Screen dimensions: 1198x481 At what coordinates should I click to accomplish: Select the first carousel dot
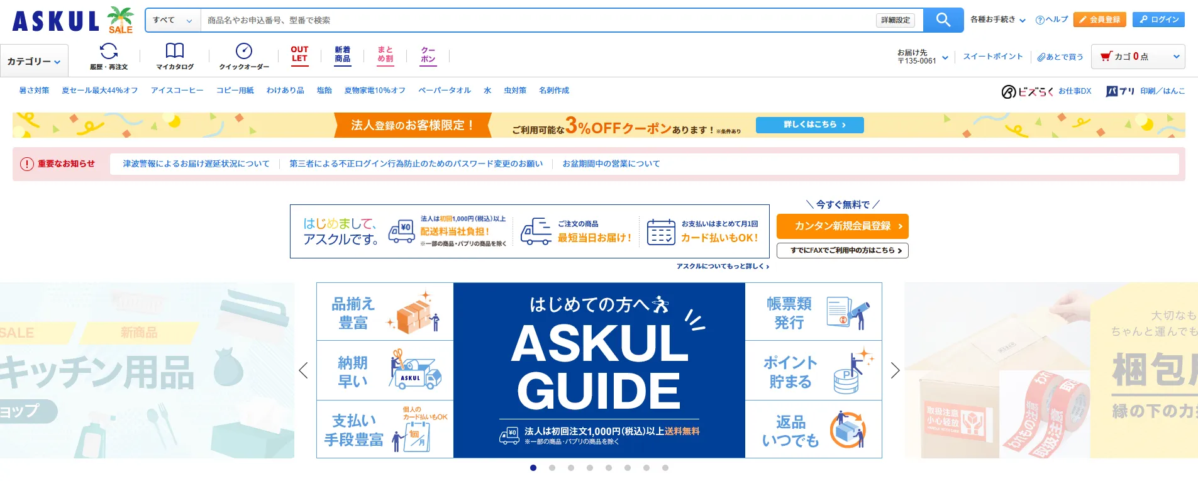(x=533, y=468)
